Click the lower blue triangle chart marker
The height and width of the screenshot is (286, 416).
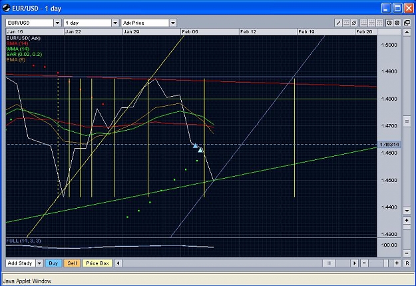click(200, 150)
